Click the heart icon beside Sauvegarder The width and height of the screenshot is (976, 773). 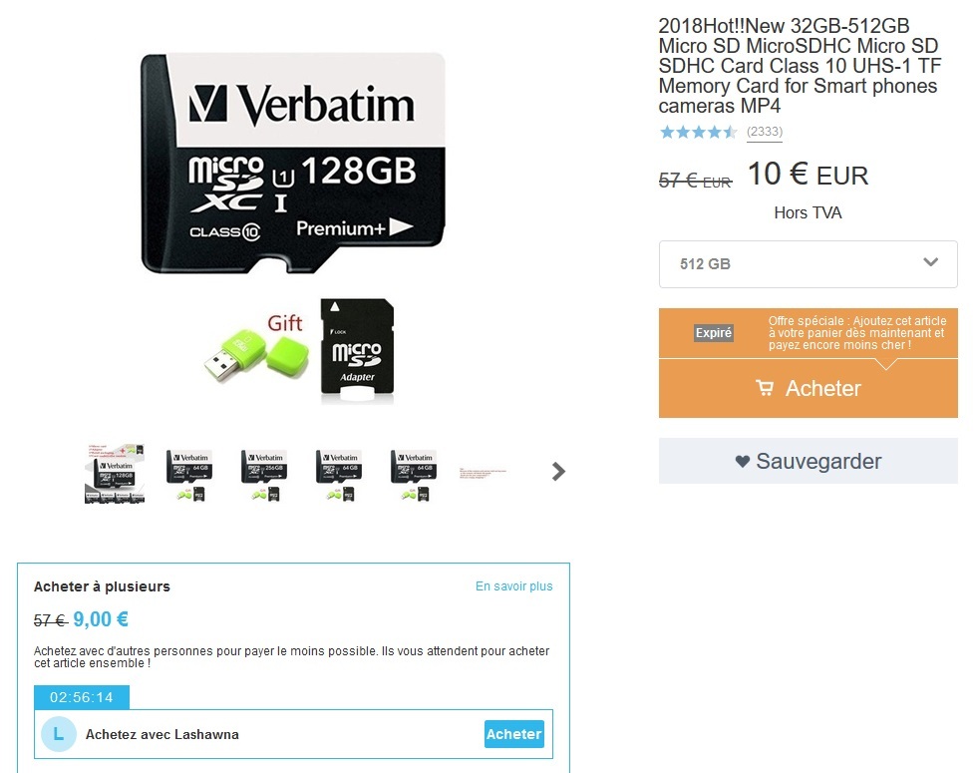coord(742,462)
